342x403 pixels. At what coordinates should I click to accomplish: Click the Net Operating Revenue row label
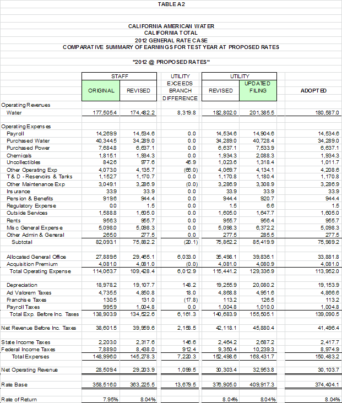tap(29, 369)
